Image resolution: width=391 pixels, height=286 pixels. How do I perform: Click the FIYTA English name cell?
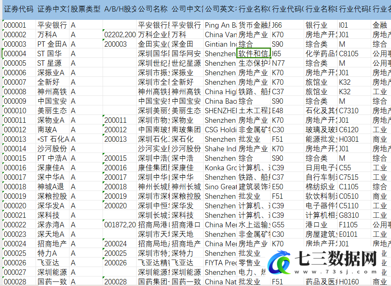coord(220,262)
